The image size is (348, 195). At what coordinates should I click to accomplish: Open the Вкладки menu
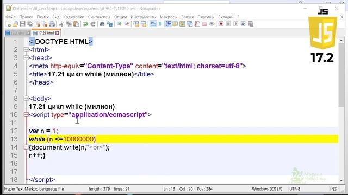coord(226,17)
